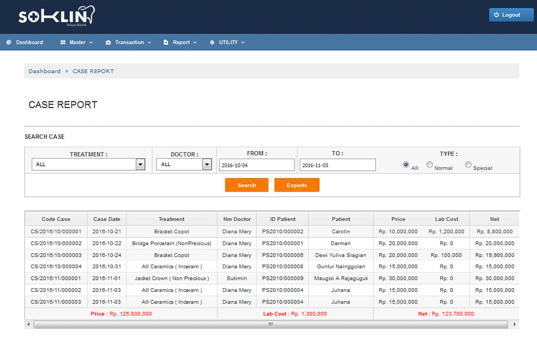
Task: Click the horizontal table scrollbar thumb
Action: [x=271, y=324]
